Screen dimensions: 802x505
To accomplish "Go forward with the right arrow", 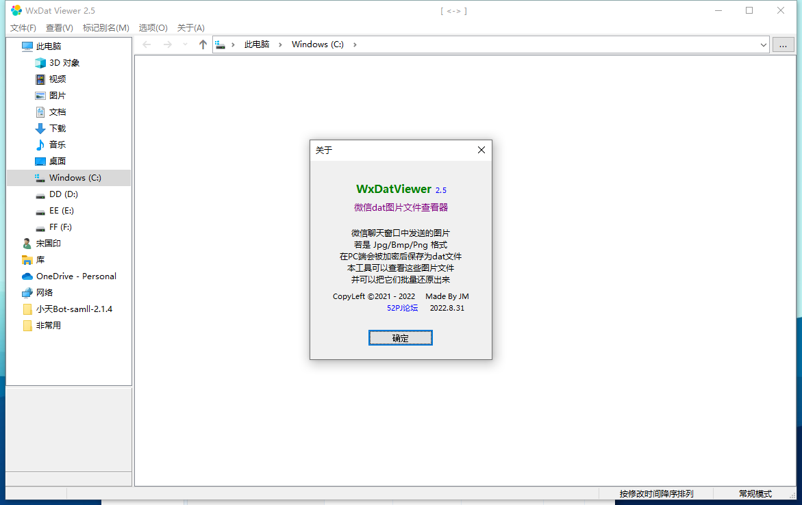I will (167, 44).
